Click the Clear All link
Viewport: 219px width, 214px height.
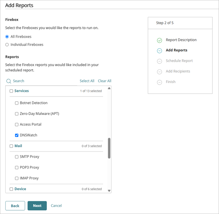pyautogui.click(x=104, y=81)
